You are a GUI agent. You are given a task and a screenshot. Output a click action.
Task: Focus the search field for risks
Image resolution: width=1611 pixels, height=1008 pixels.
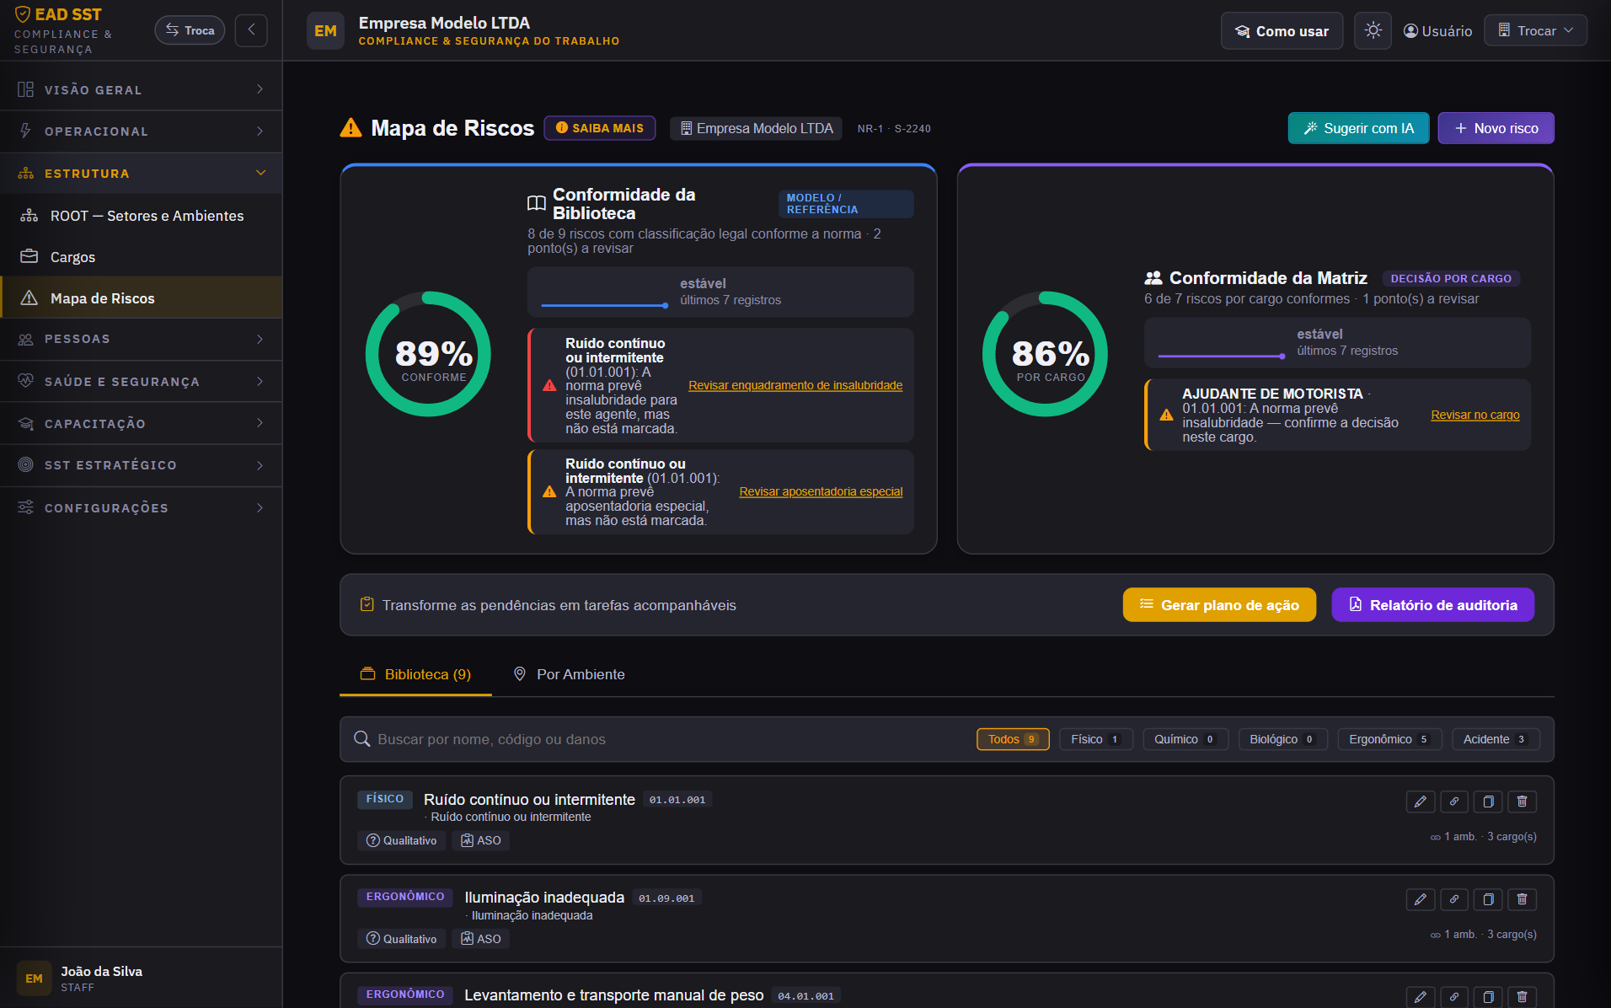coord(657,739)
